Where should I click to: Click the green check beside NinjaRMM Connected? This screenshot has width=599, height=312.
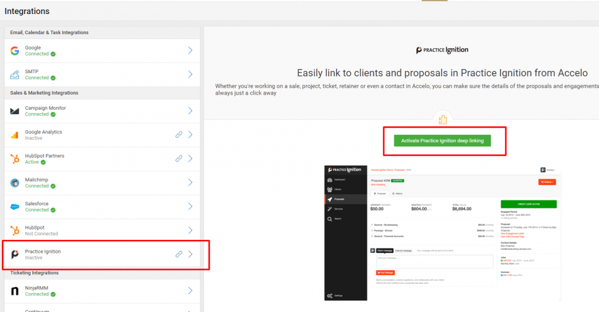[x=53, y=294]
